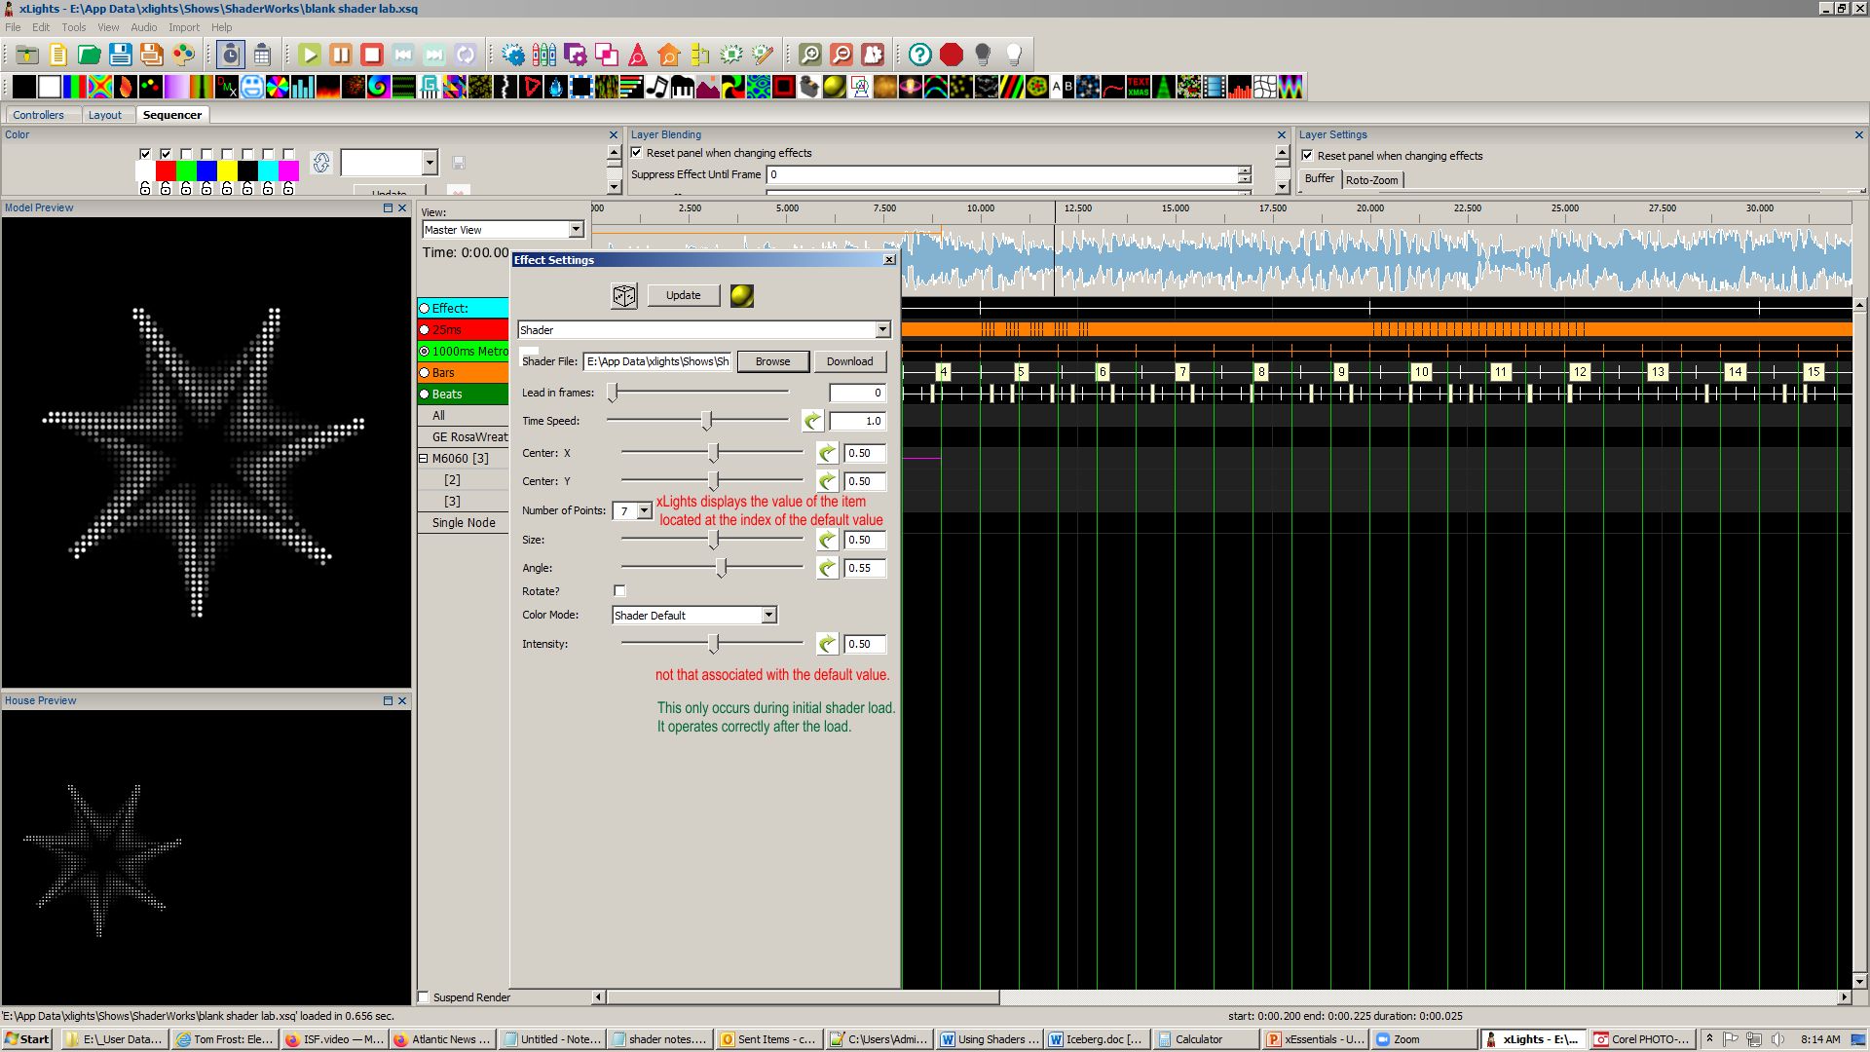Select the 1000ms Metro timing radio button

pyautogui.click(x=425, y=352)
